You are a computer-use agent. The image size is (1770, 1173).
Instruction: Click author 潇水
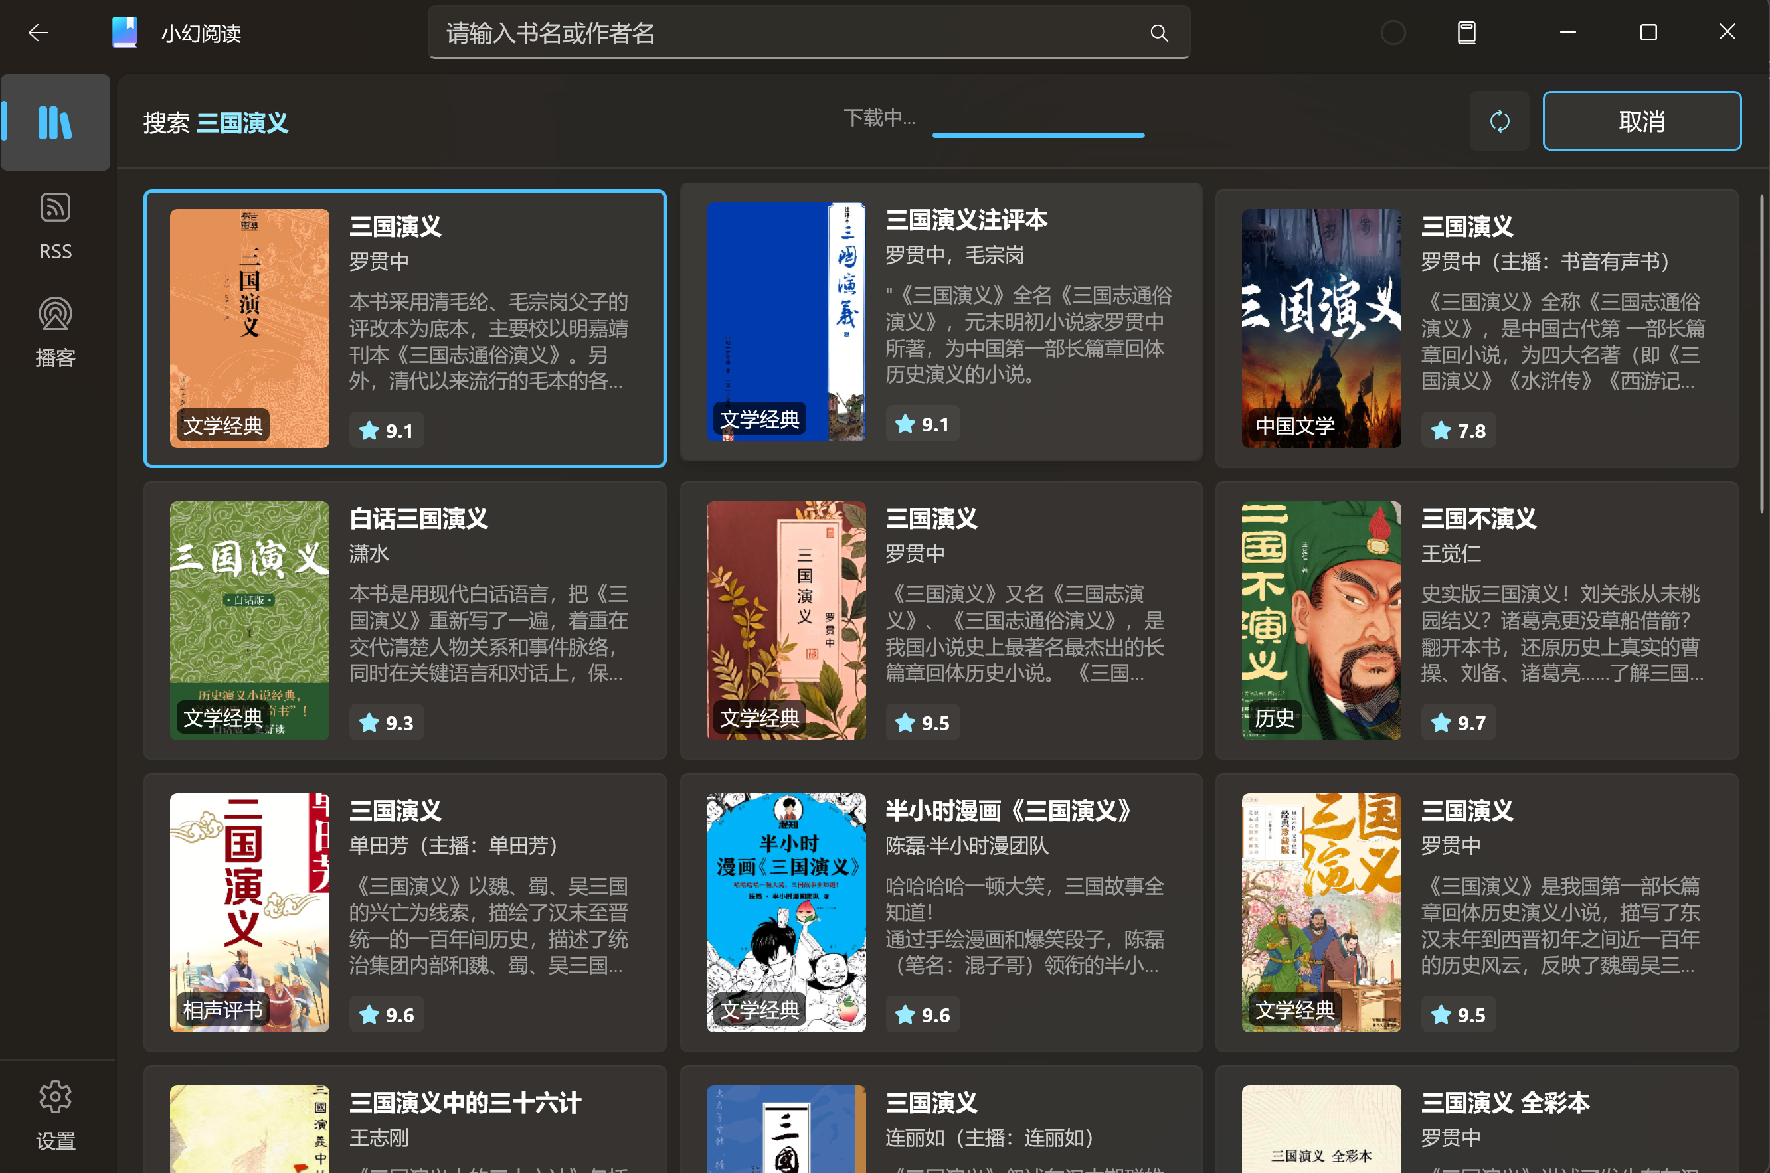369,554
